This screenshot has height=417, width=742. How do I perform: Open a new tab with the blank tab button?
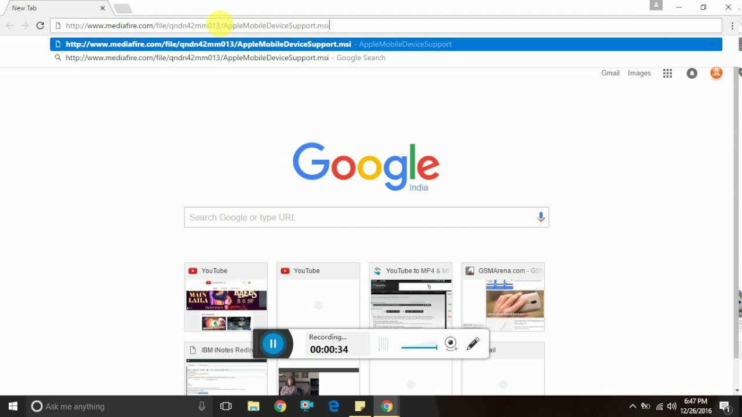122,8
